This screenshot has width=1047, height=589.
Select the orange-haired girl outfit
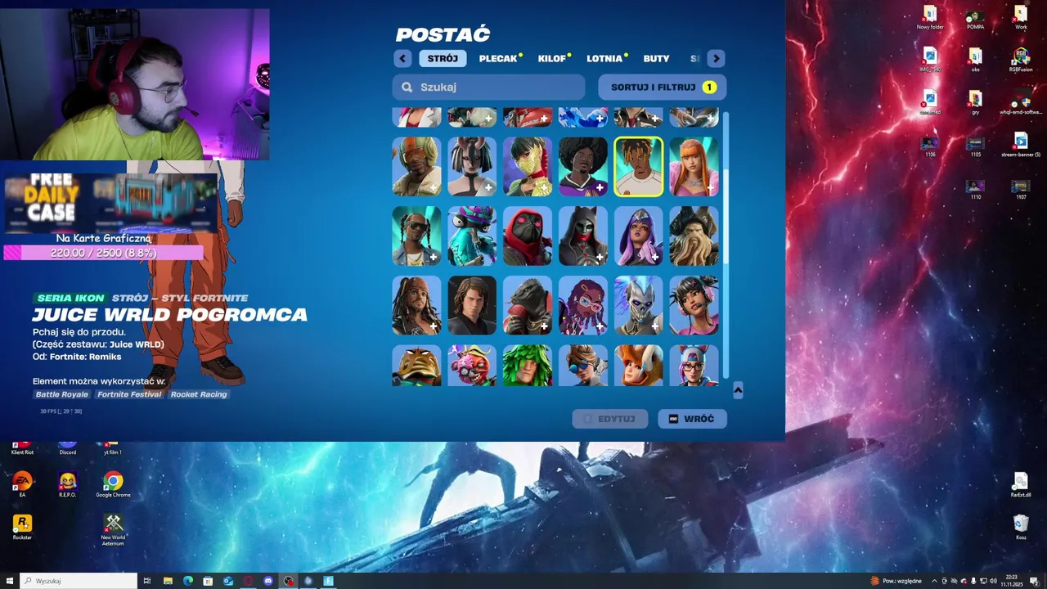click(694, 167)
